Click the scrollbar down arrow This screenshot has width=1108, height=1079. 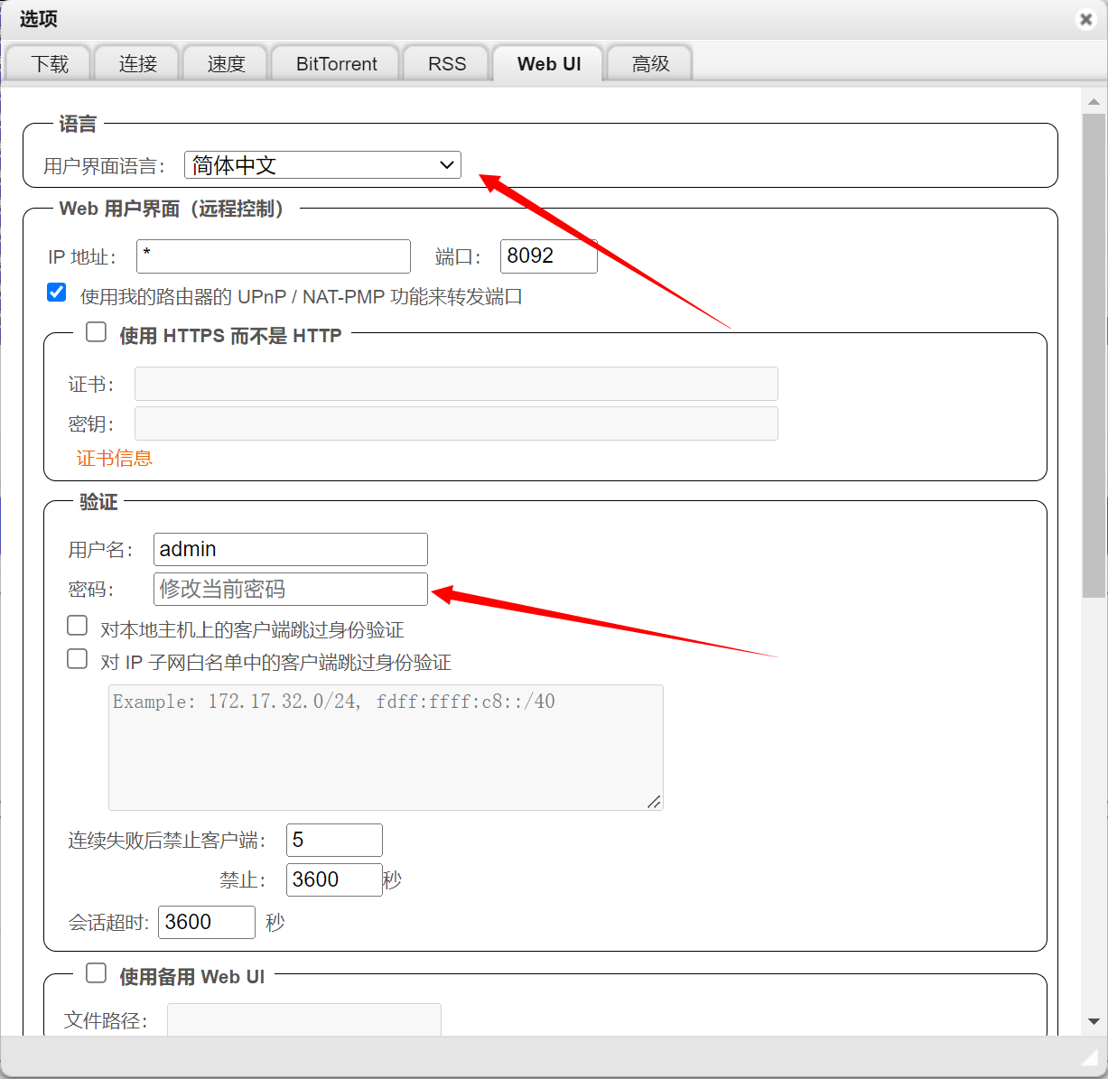tap(1094, 1021)
